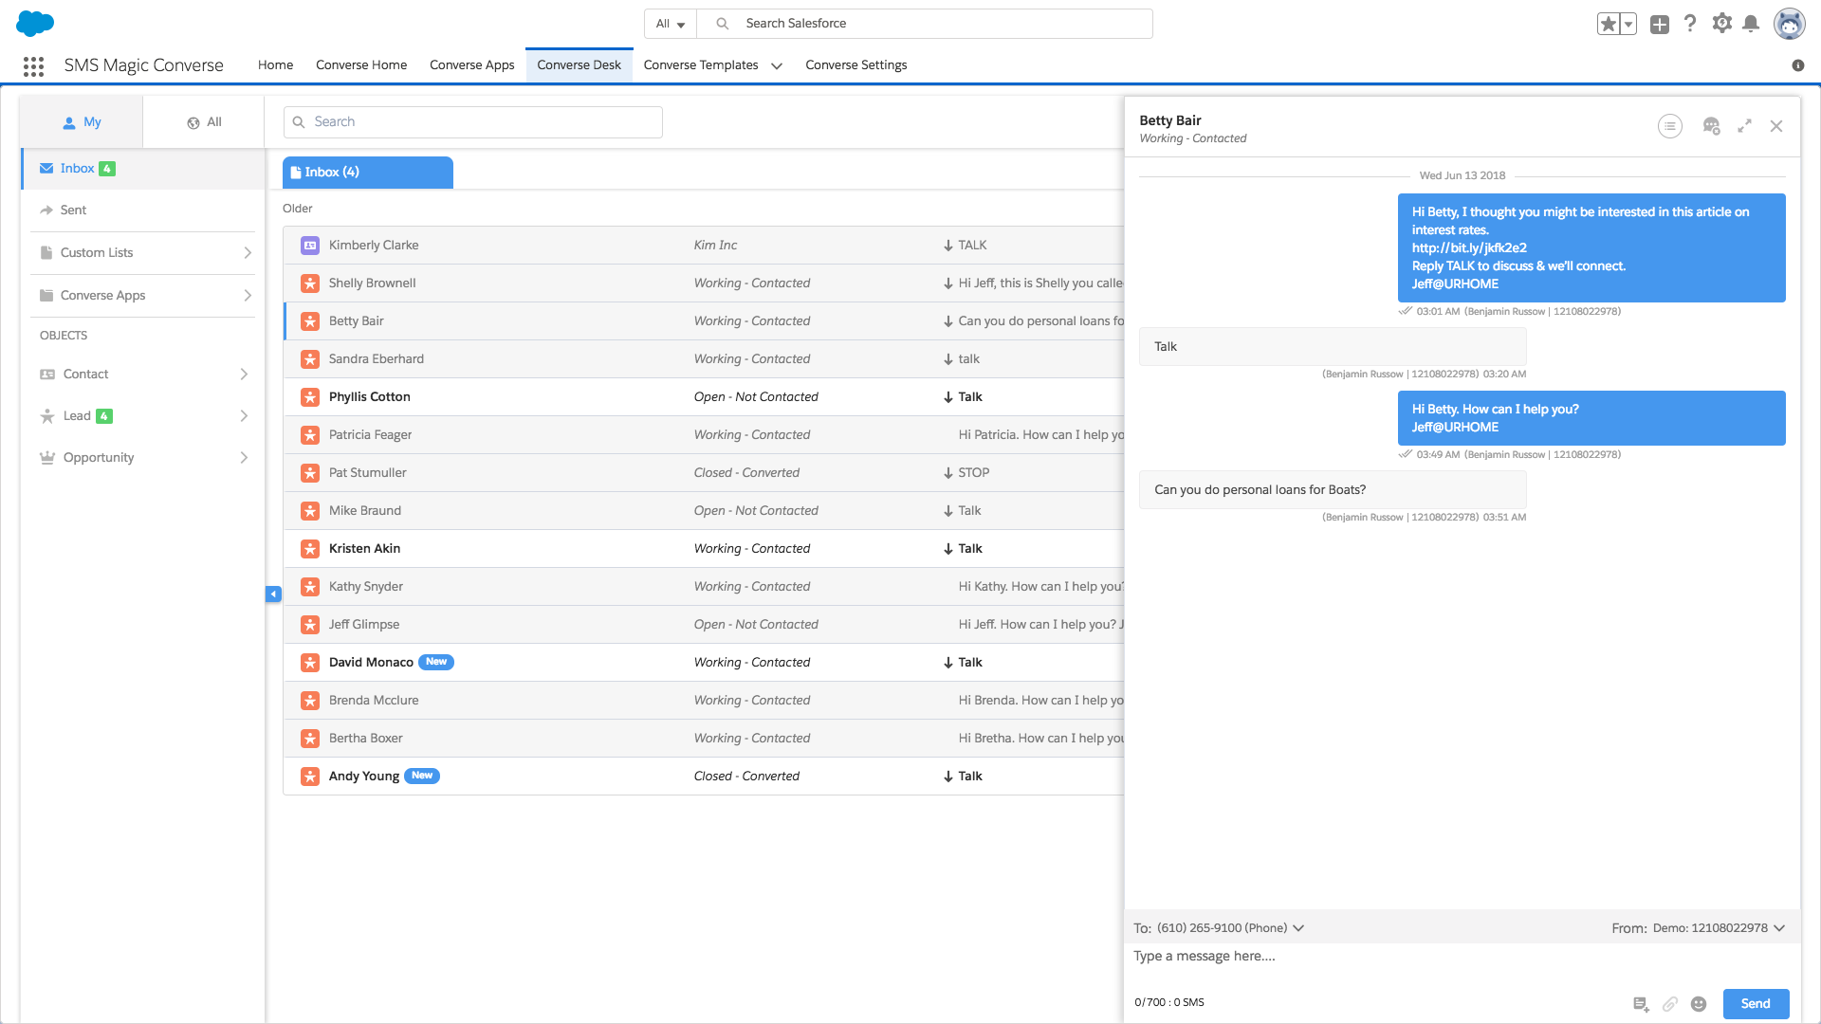Click the conversation list view icon
Image resolution: width=1821 pixels, height=1024 pixels.
[x=1670, y=126]
